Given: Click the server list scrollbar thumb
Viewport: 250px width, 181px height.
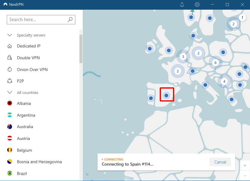Looking at the screenshot, I should 81,49.
